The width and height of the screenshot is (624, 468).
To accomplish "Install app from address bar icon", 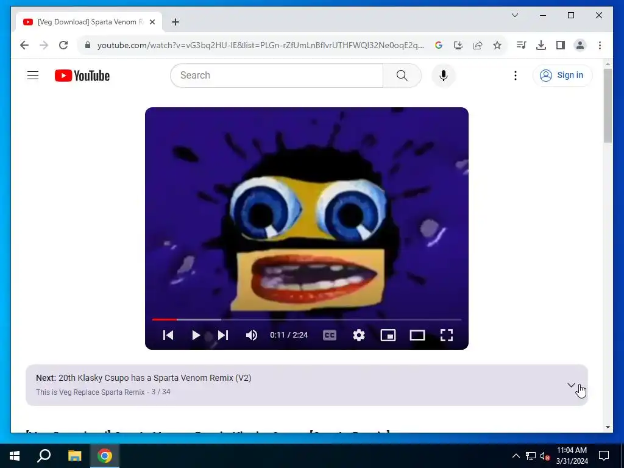I will pyautogui.click(x=458, y=45).
